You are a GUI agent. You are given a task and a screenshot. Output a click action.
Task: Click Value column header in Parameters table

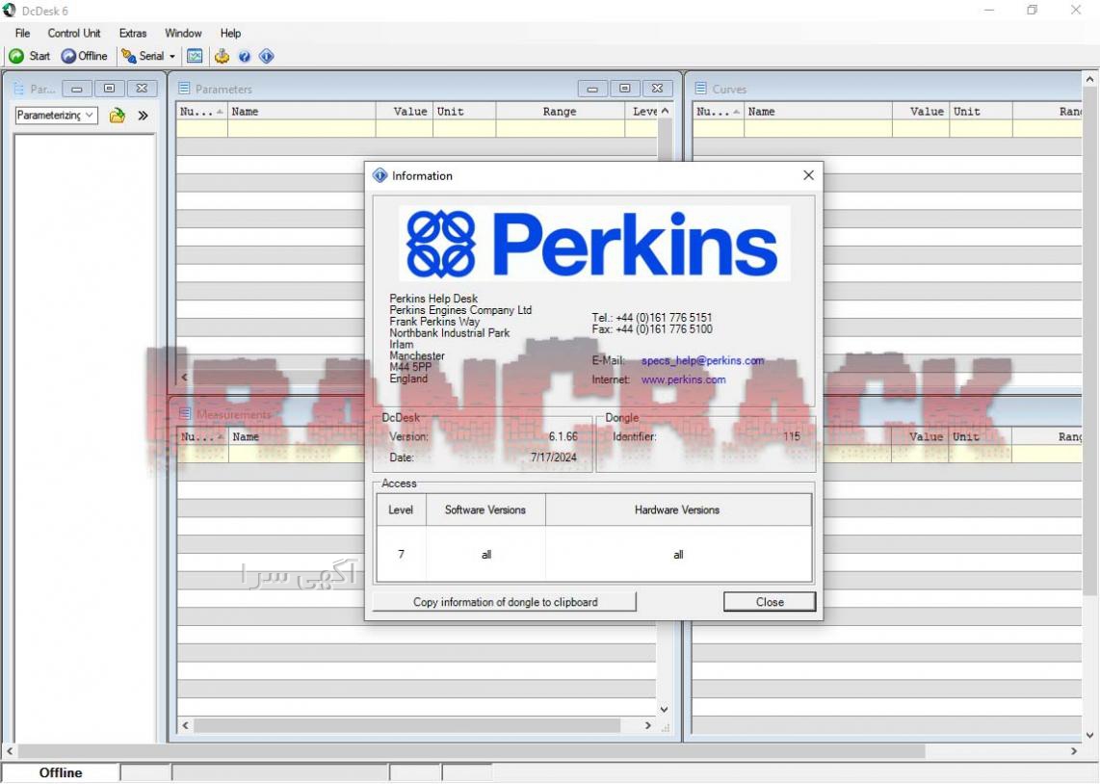[405, 112]
